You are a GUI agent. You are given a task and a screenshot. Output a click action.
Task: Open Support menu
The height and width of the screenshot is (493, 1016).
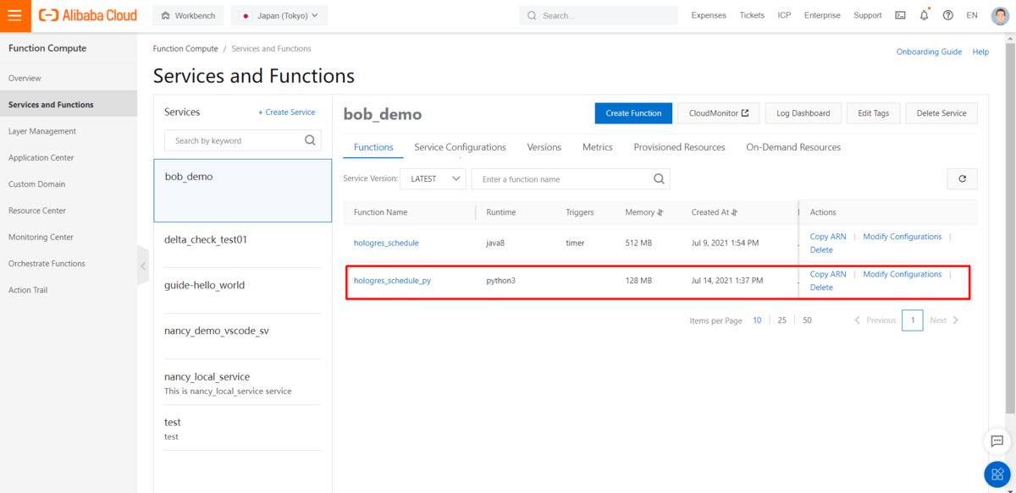(868, 15)
